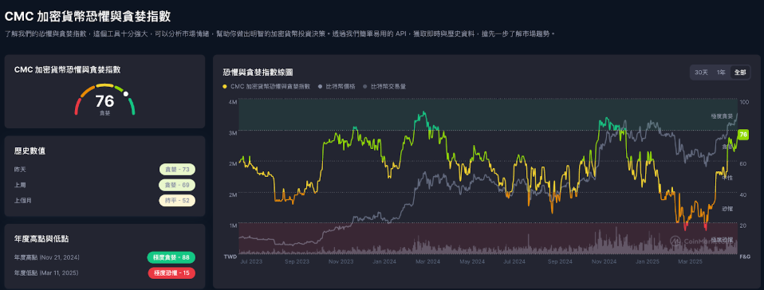764x290 pixels.
Task: Click the 極度恐懼 - 15 yearly low badge
Action: click(x=171, y=273)
